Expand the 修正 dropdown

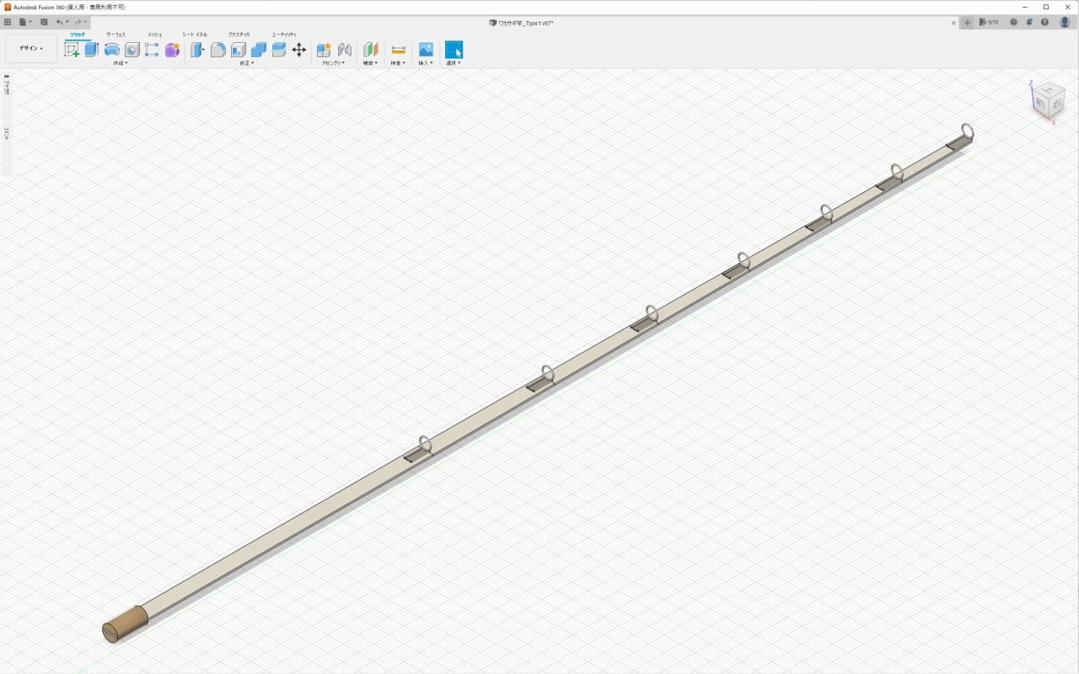246,62
